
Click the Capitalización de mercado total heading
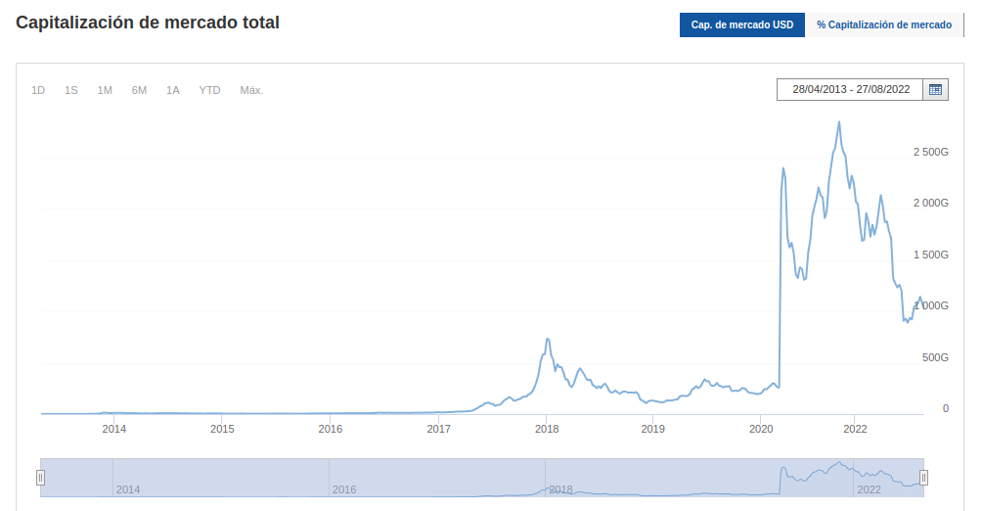[x=148, y=23]
